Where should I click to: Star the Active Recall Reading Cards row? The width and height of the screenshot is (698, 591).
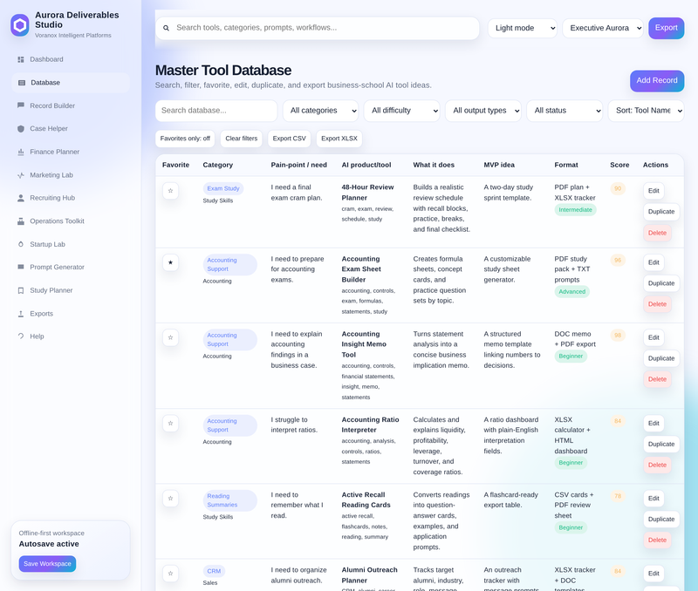pyautogui.click(x=170, y=499)
